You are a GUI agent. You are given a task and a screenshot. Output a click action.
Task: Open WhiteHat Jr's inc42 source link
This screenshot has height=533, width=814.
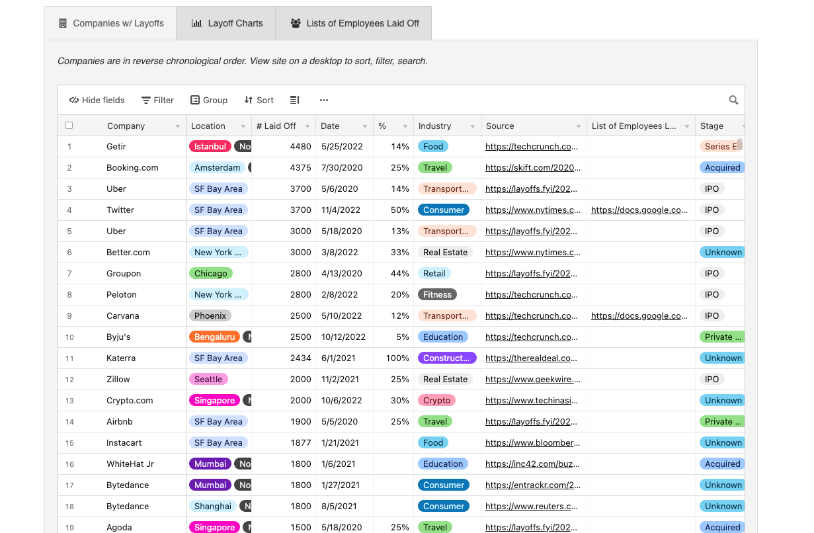(532, 464)
